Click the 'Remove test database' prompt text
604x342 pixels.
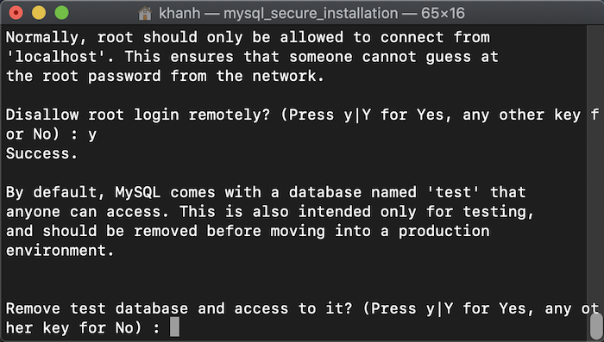click(97, 308)
